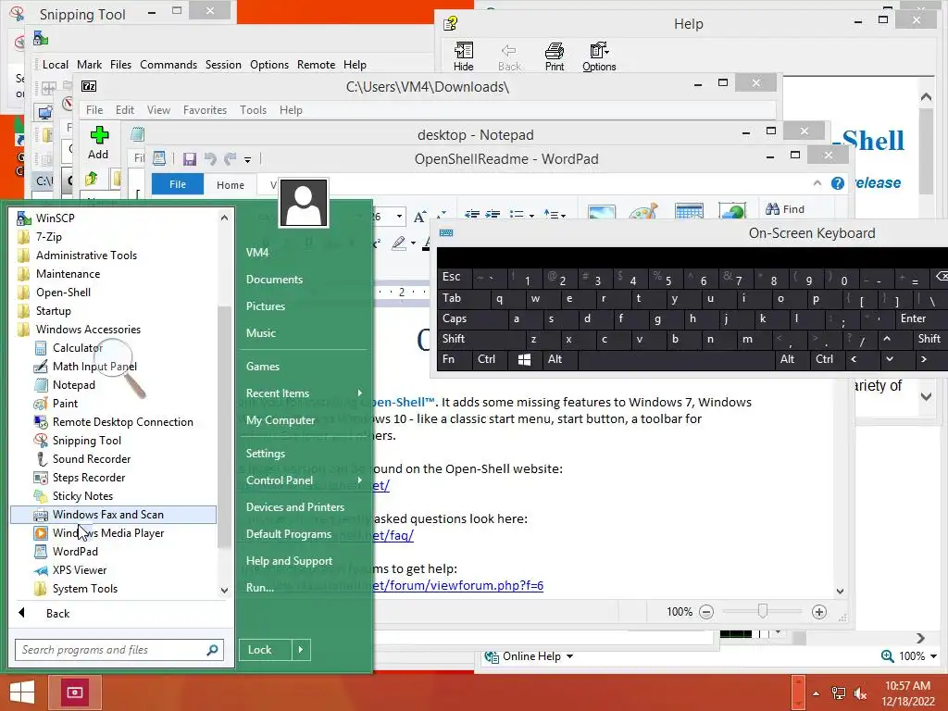Open Sound Recorder
948x711 pixels.
click(x=92, y=459)
